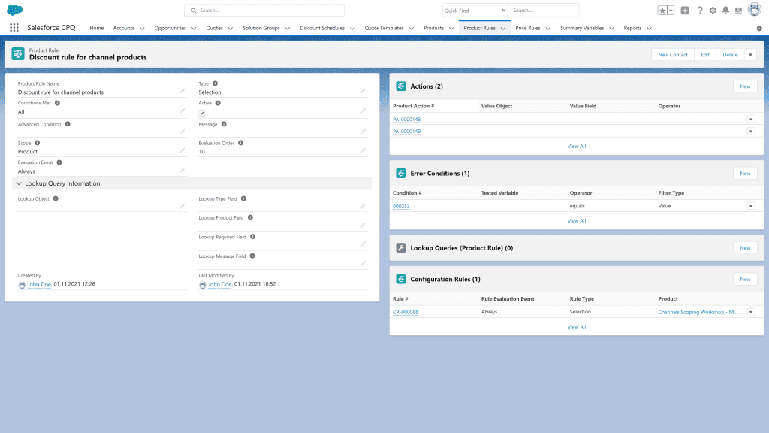Open the Help question mark icon

coord(700,11)
